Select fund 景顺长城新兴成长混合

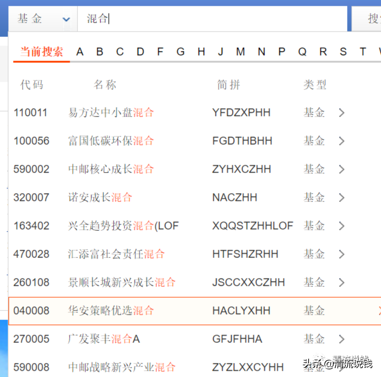pos(122,282)
